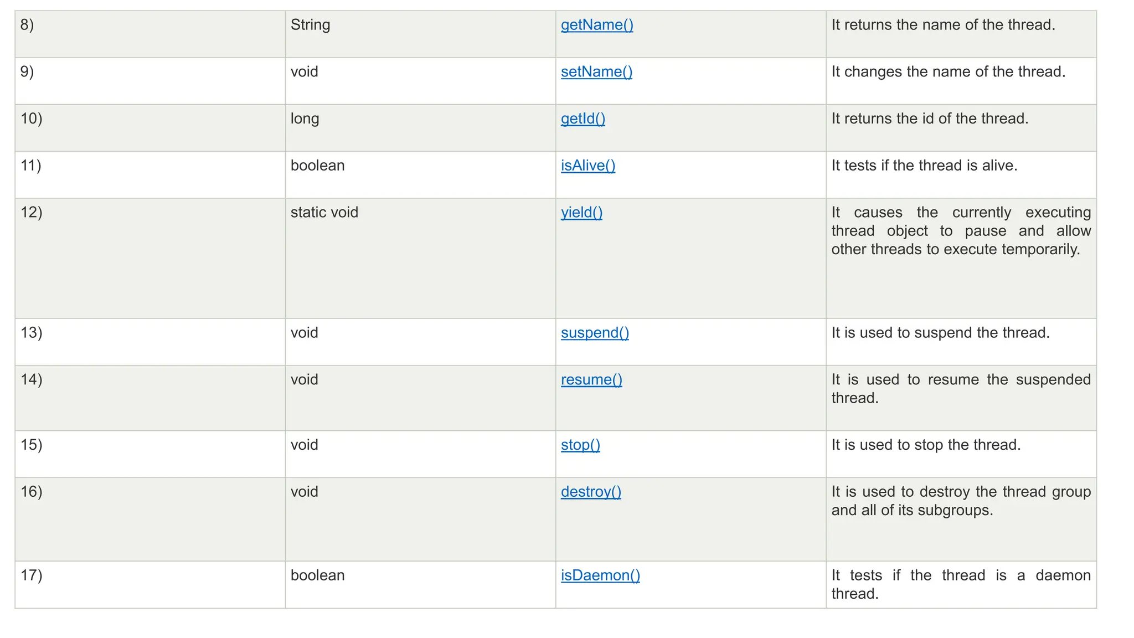
Task: Click the resume() method link
Action: (591, 380)
